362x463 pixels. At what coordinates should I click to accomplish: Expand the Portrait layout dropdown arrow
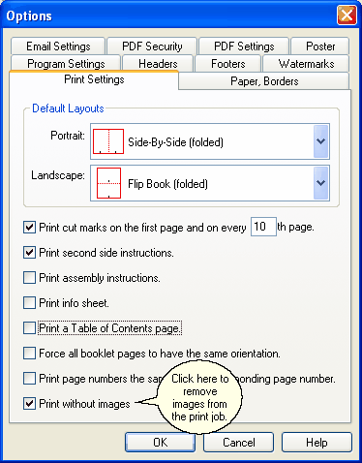[320, 141]
